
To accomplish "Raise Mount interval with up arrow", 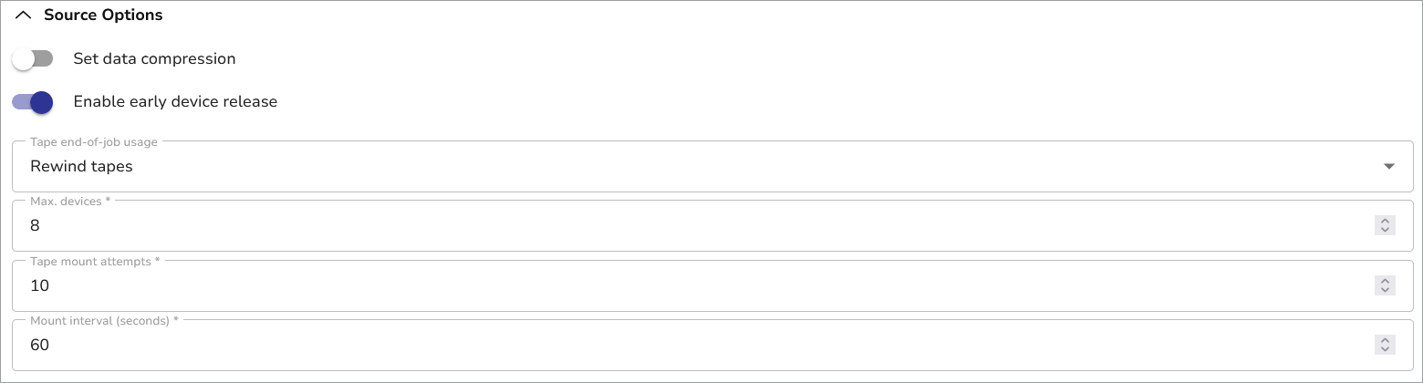I will pyautogui.click(x=1385, y=340).
